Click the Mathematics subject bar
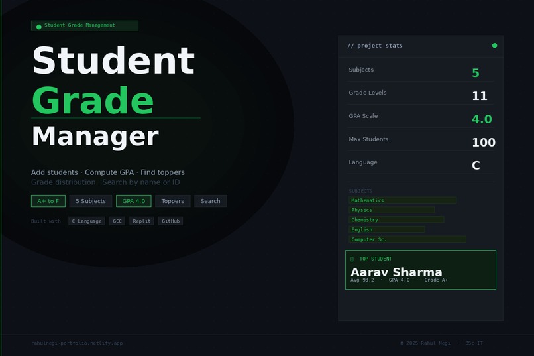The height and width of the screenshot is (356, 534). coord(403,200)
